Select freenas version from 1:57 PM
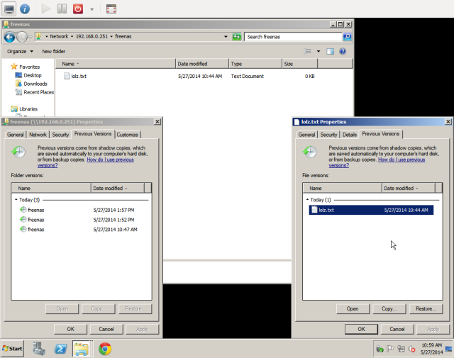 [81, 210]
